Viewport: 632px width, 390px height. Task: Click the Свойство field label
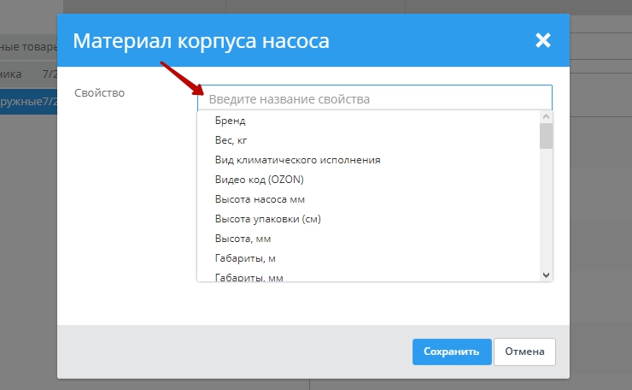tap(99, 92)
